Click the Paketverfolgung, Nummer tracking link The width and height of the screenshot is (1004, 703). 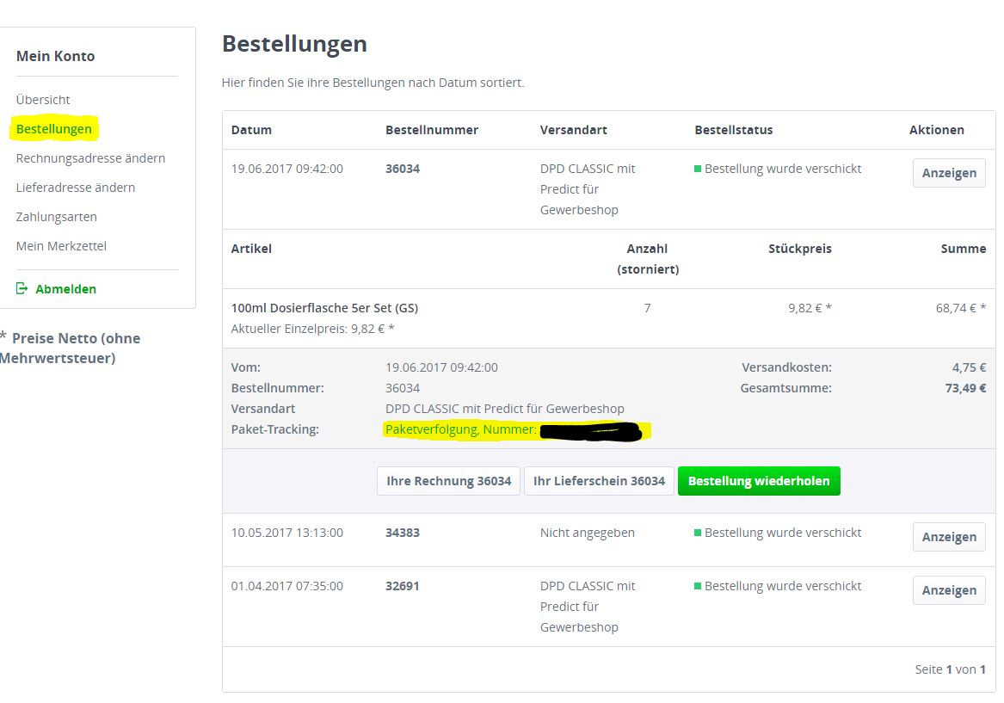point(461,429)
